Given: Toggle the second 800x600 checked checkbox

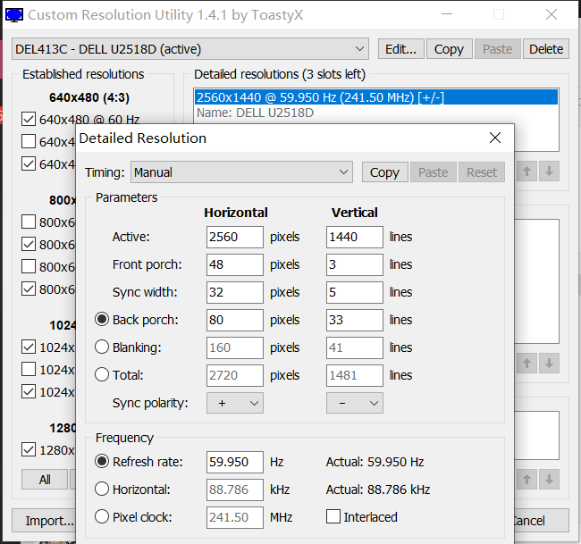Looking at the screenshot, I should coord(29,244).
